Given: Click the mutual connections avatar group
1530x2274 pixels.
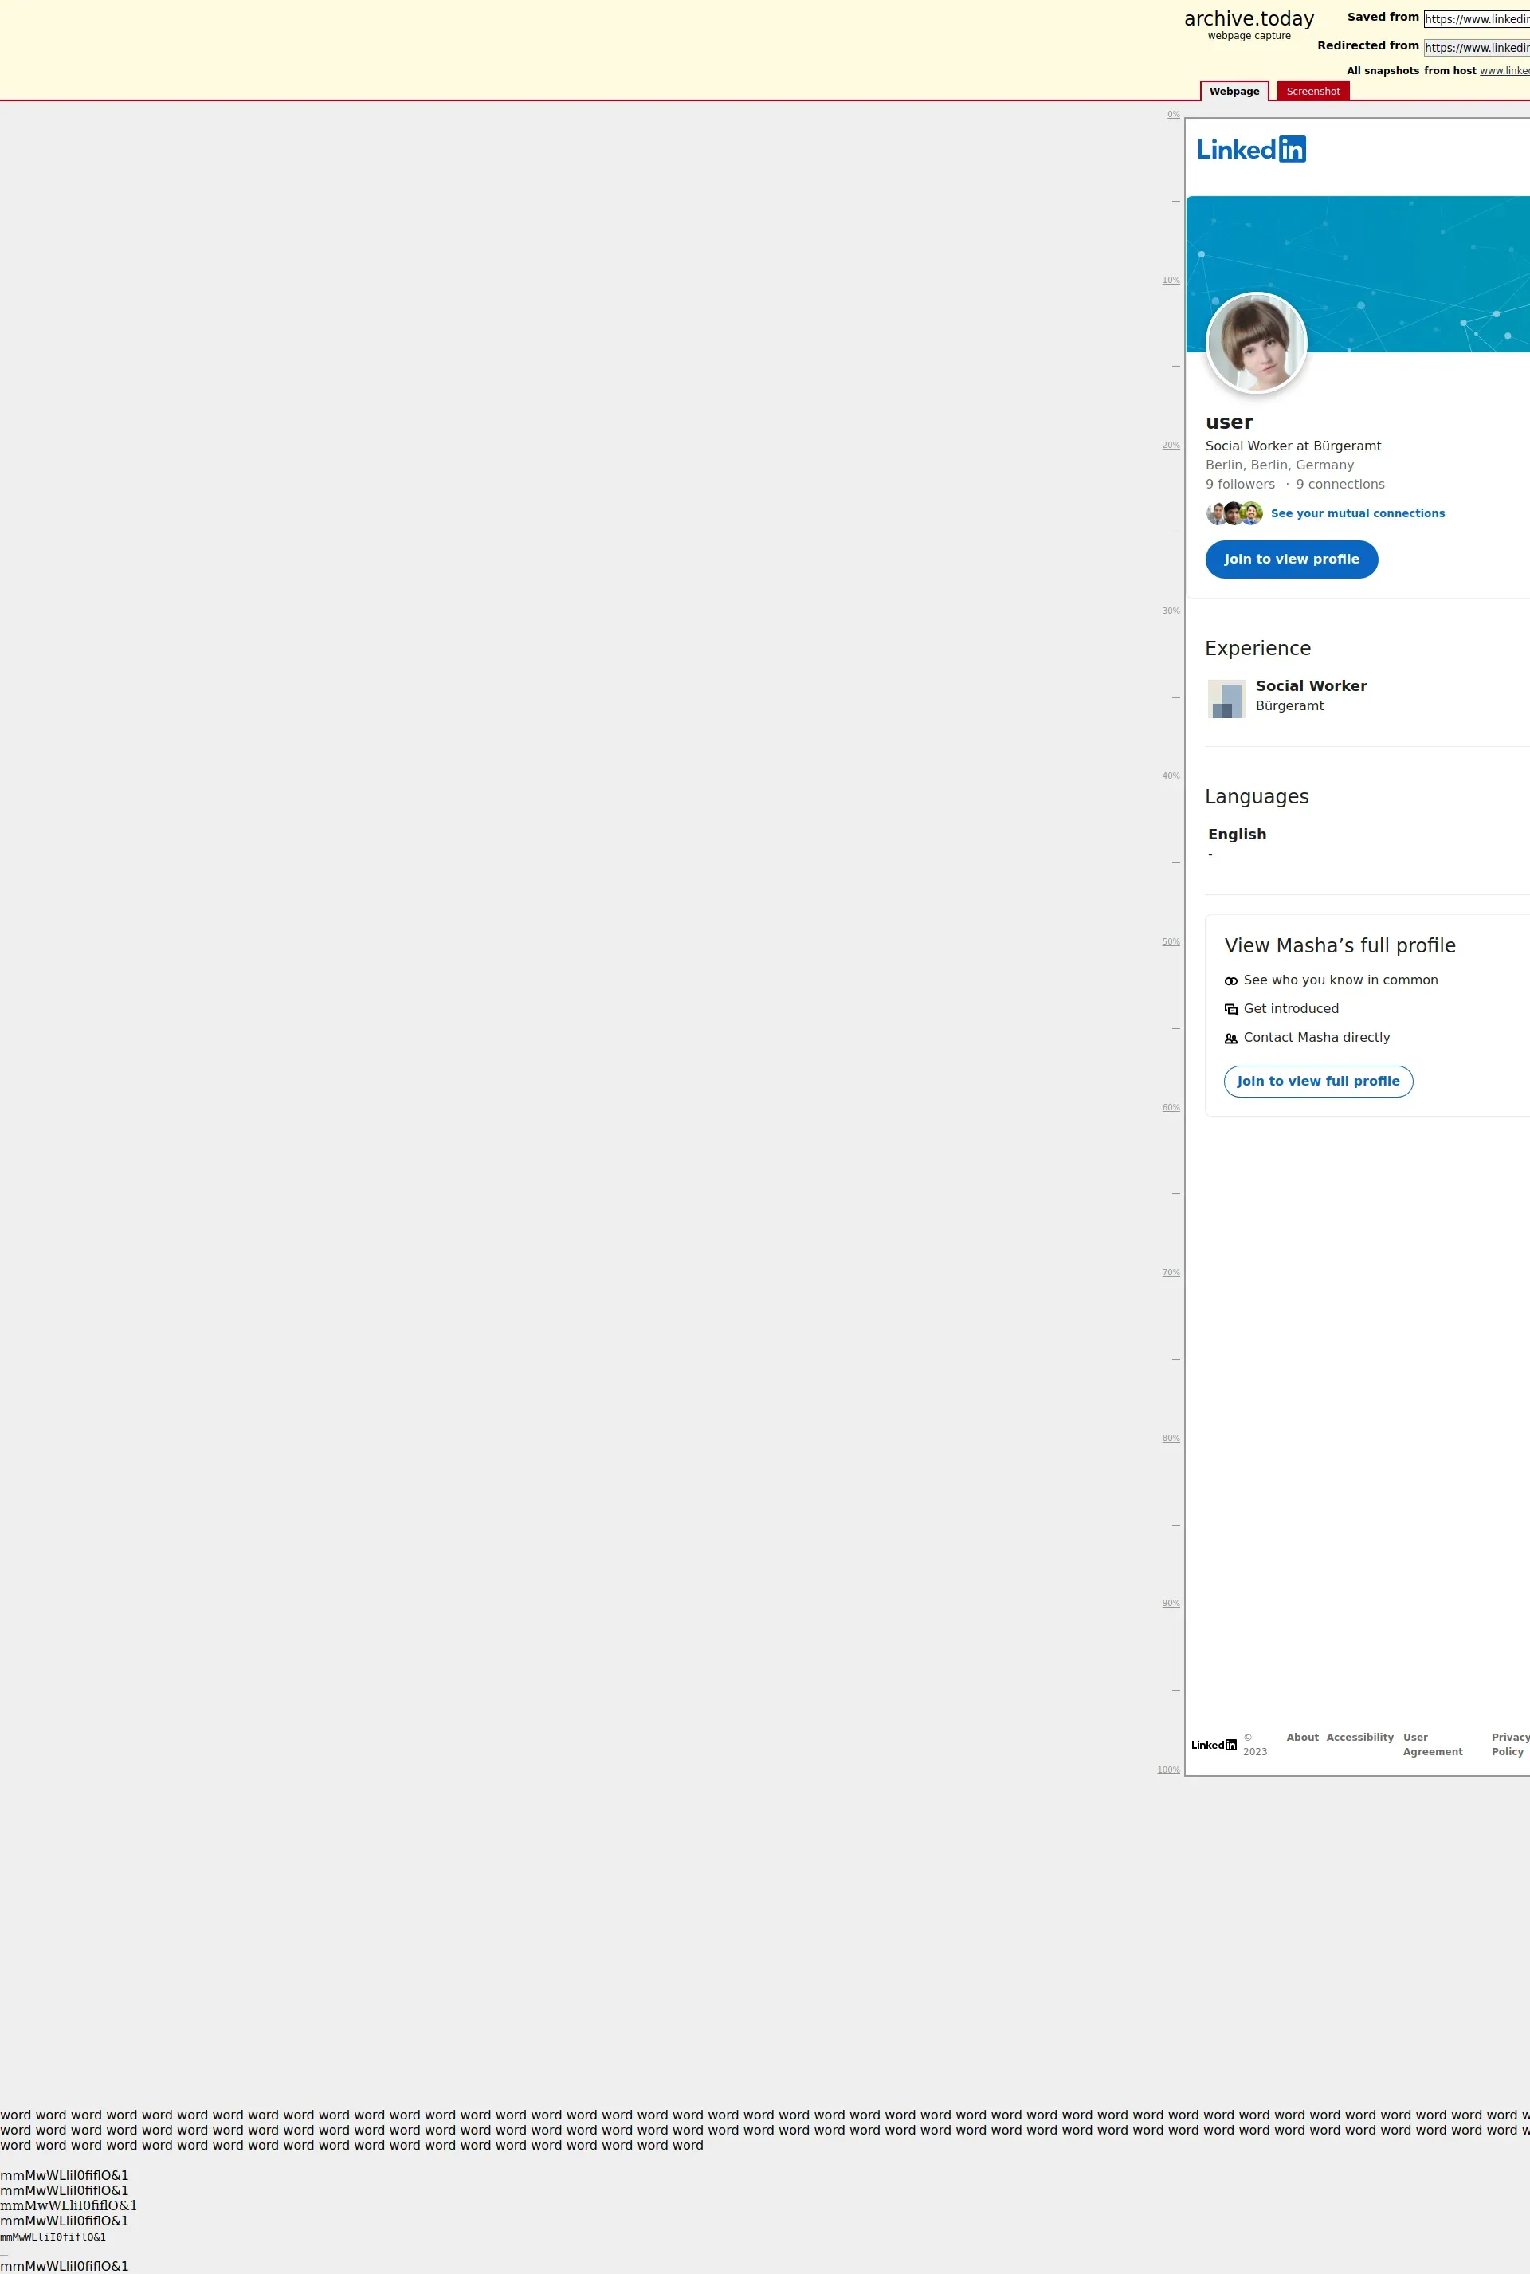Looking at the screenshot, I should (x=1234, y=513).
